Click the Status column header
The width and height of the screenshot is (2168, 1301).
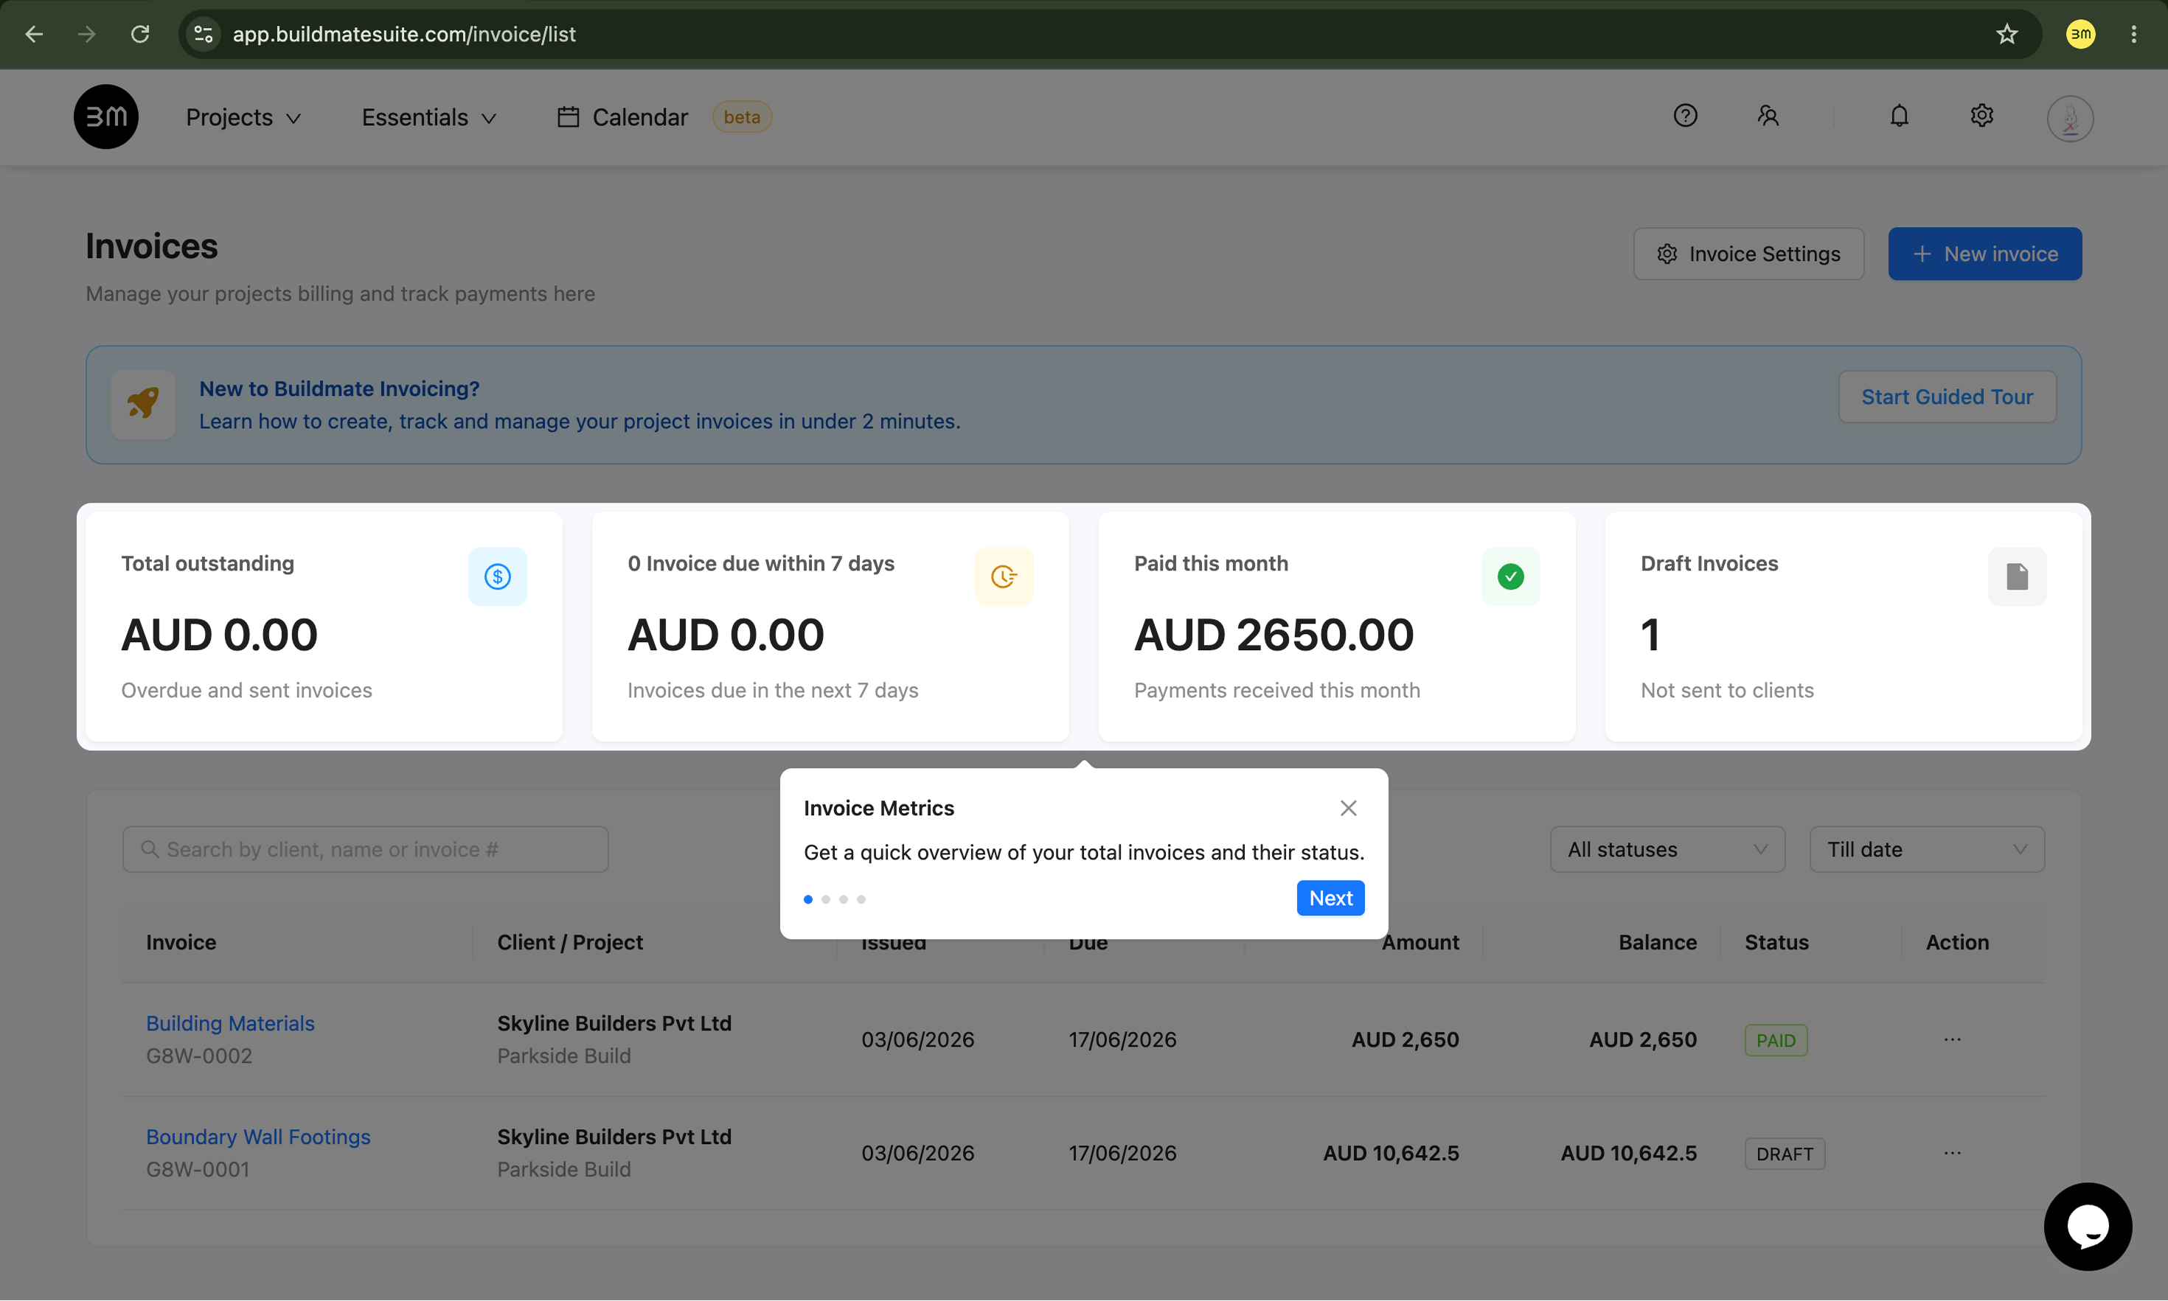[1776, 941]
